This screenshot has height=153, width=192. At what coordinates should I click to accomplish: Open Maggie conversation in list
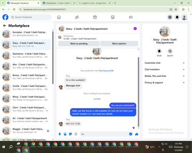(x=26, y=130)
